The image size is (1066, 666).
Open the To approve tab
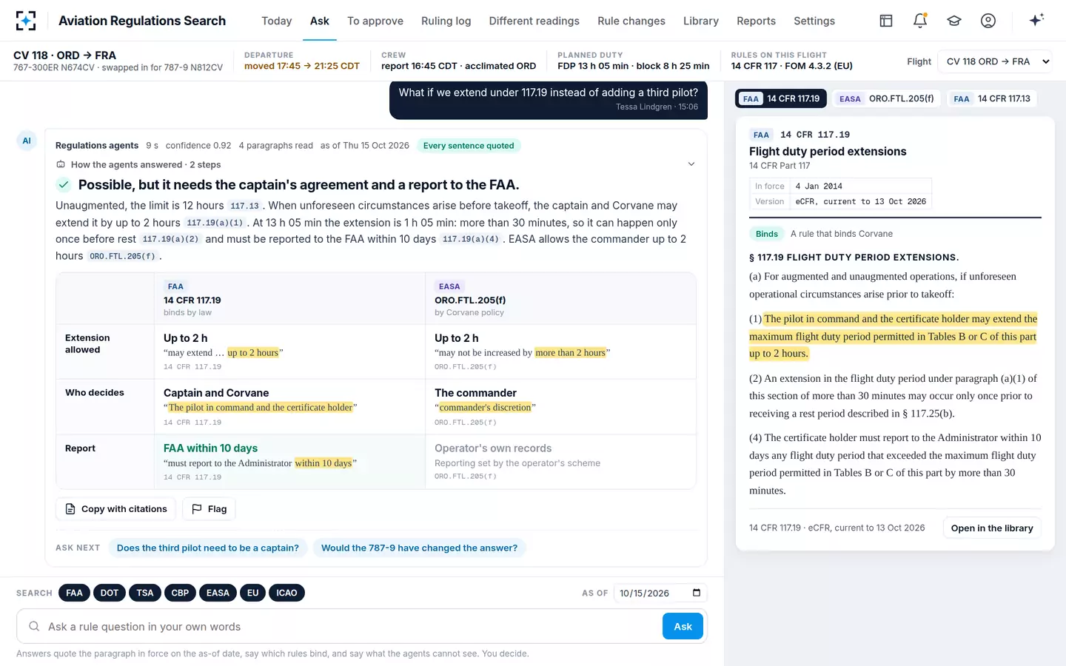[x=375, y=21]
